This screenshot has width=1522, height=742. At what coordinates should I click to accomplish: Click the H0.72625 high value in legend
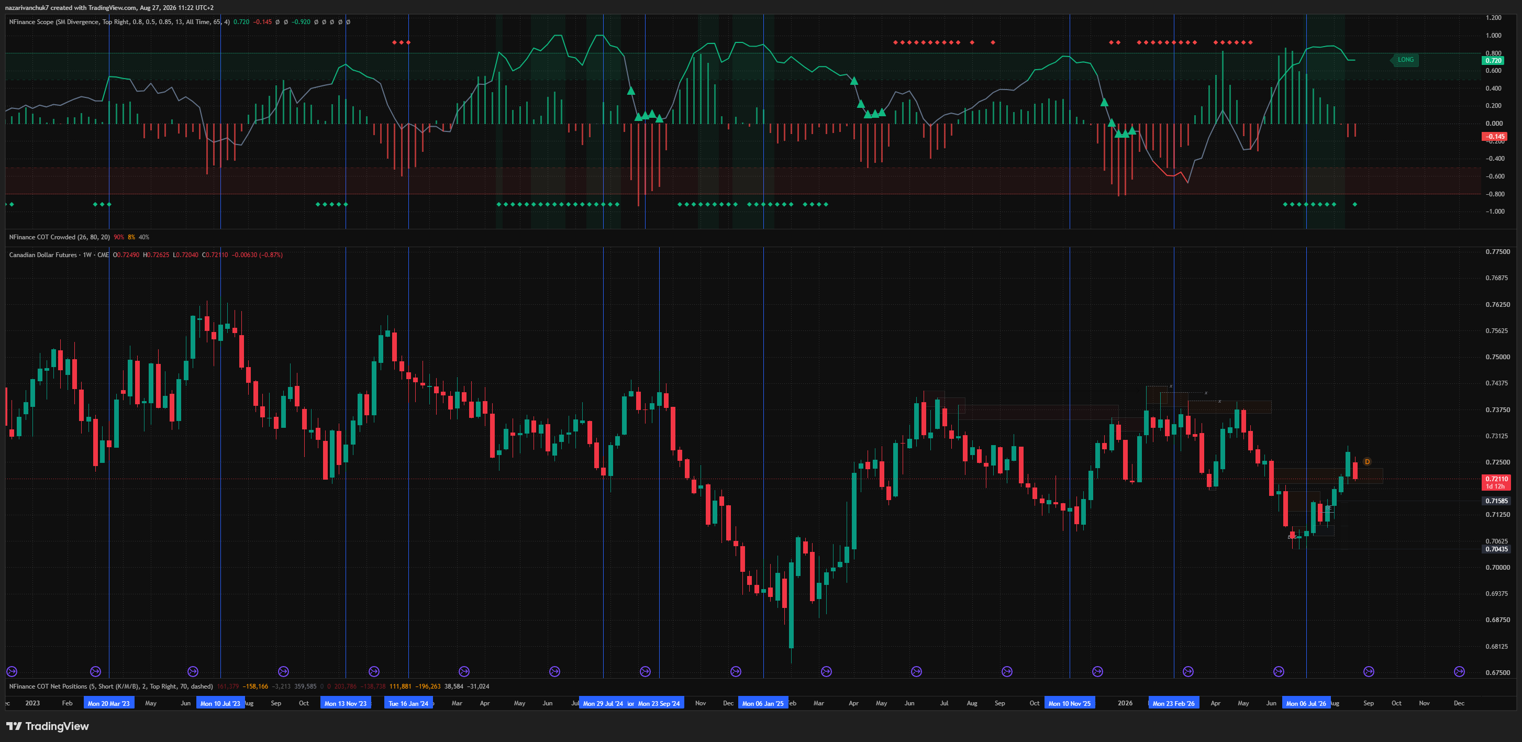tap(156, 254)
